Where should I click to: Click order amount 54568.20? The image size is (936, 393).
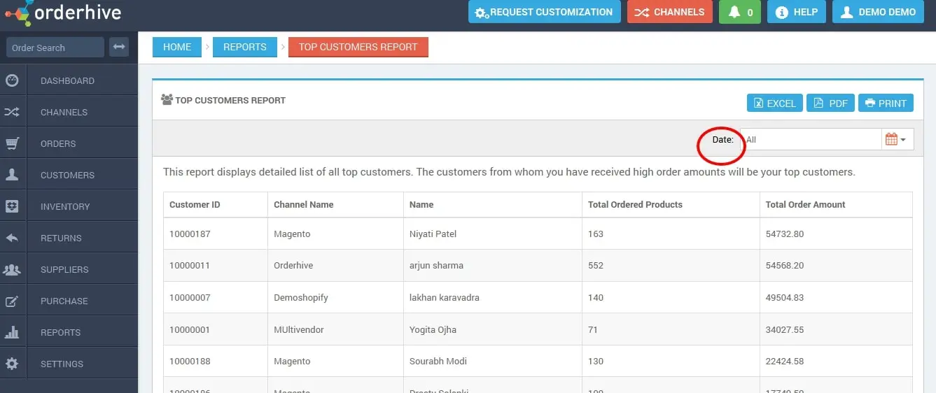(x=785, y=266)
